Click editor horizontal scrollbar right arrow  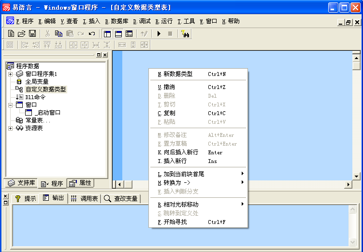pyautogui.click(x=348, y=185)
